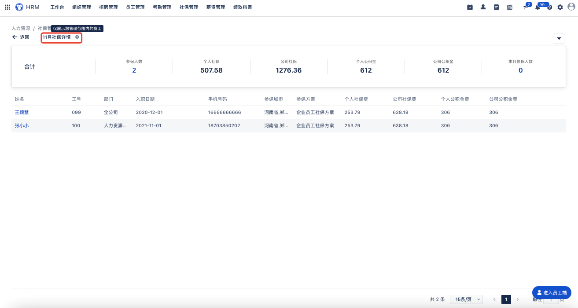
Task: Click the 工号 column header
Action: coord(77,99)
